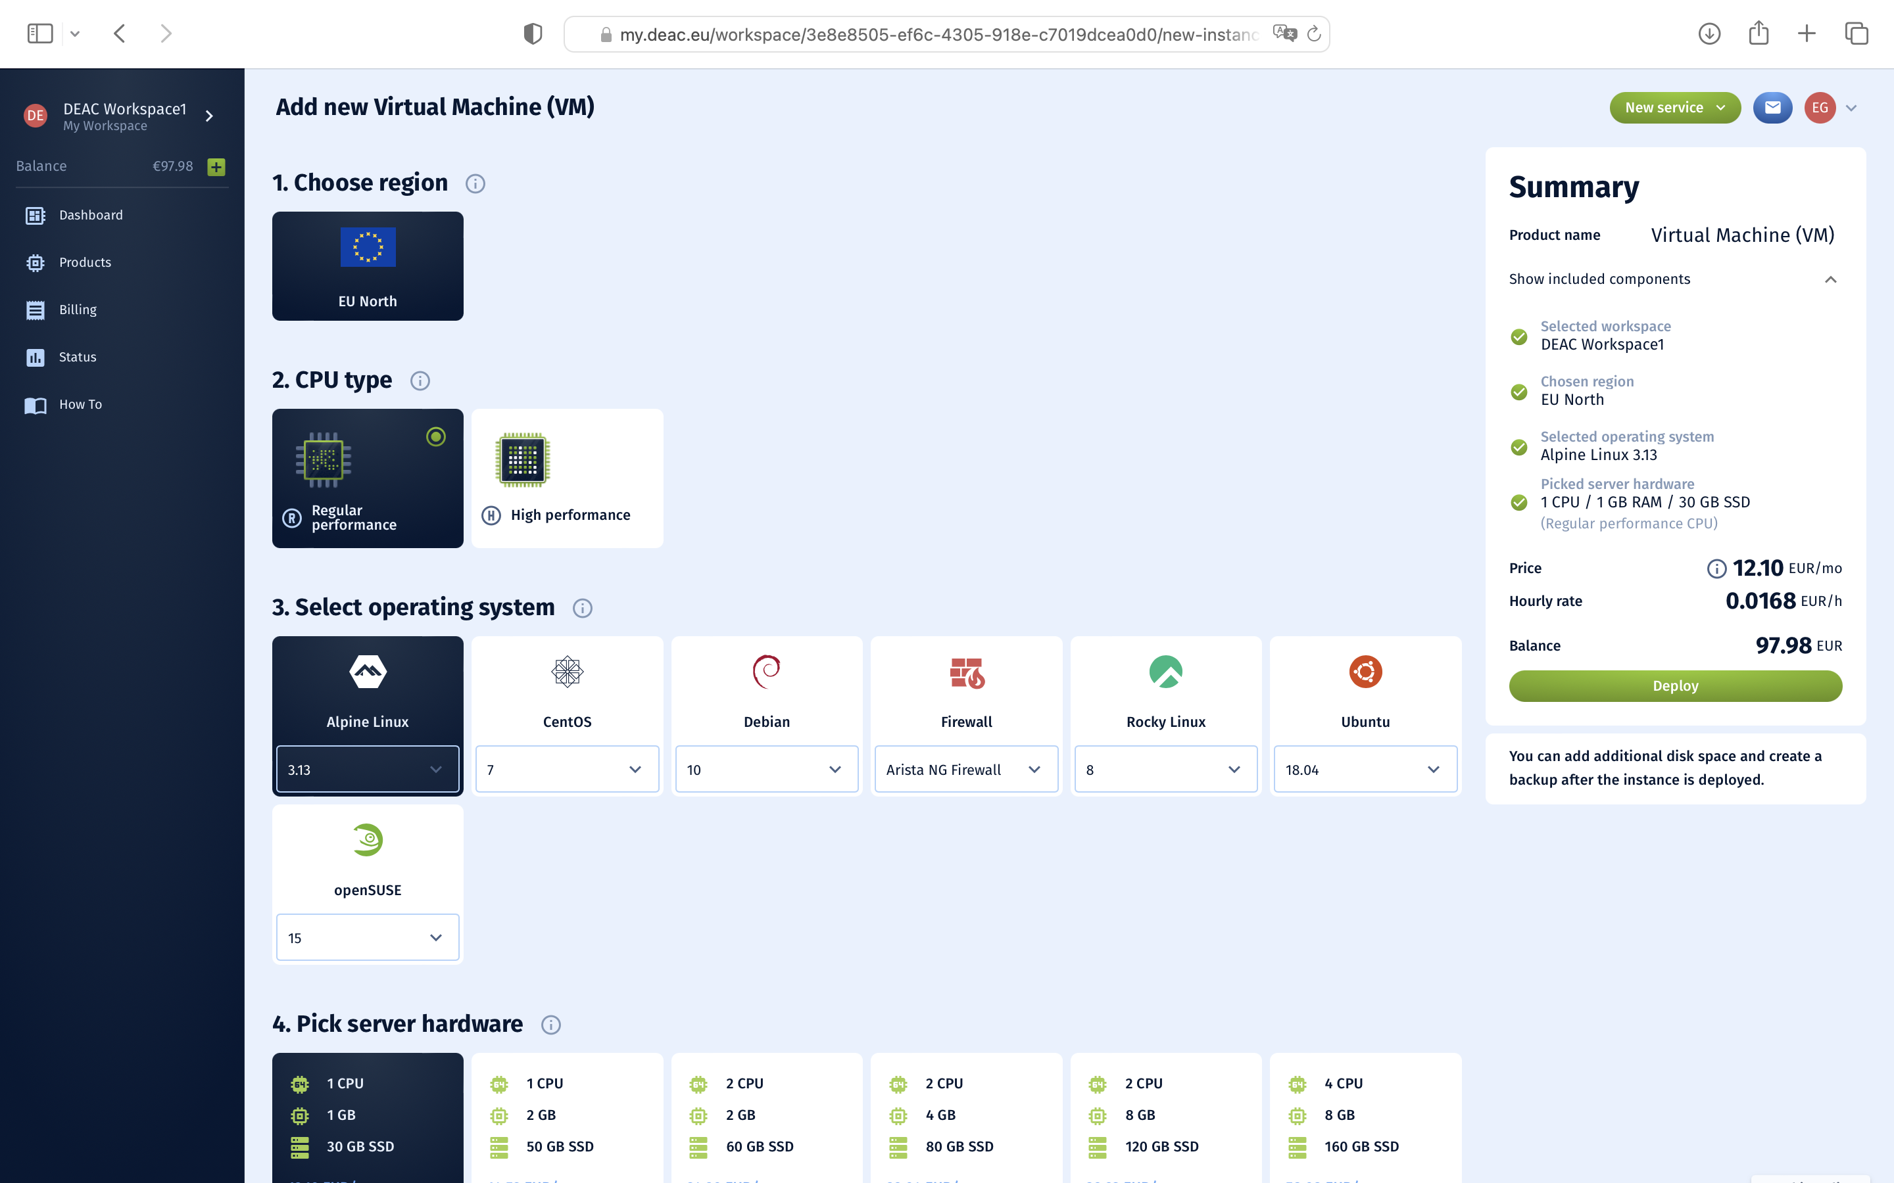Click the info icon next to Price

point(1716,568)
